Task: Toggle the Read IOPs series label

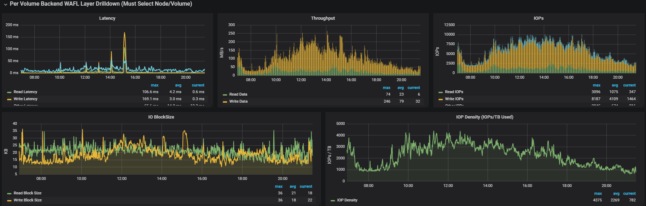Action: (x=454, y=92)
